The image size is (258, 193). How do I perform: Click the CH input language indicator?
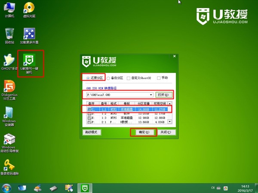click(x=213, y=187)
